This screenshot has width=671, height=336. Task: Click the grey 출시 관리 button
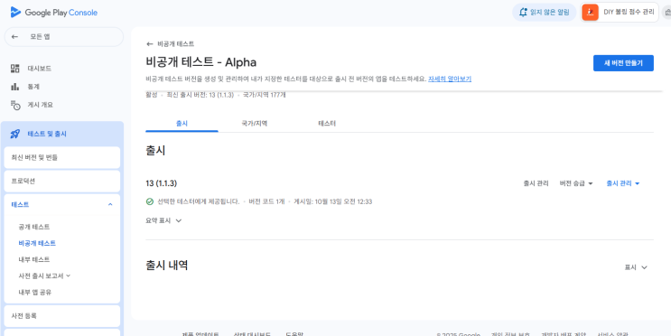click(536, 183)
